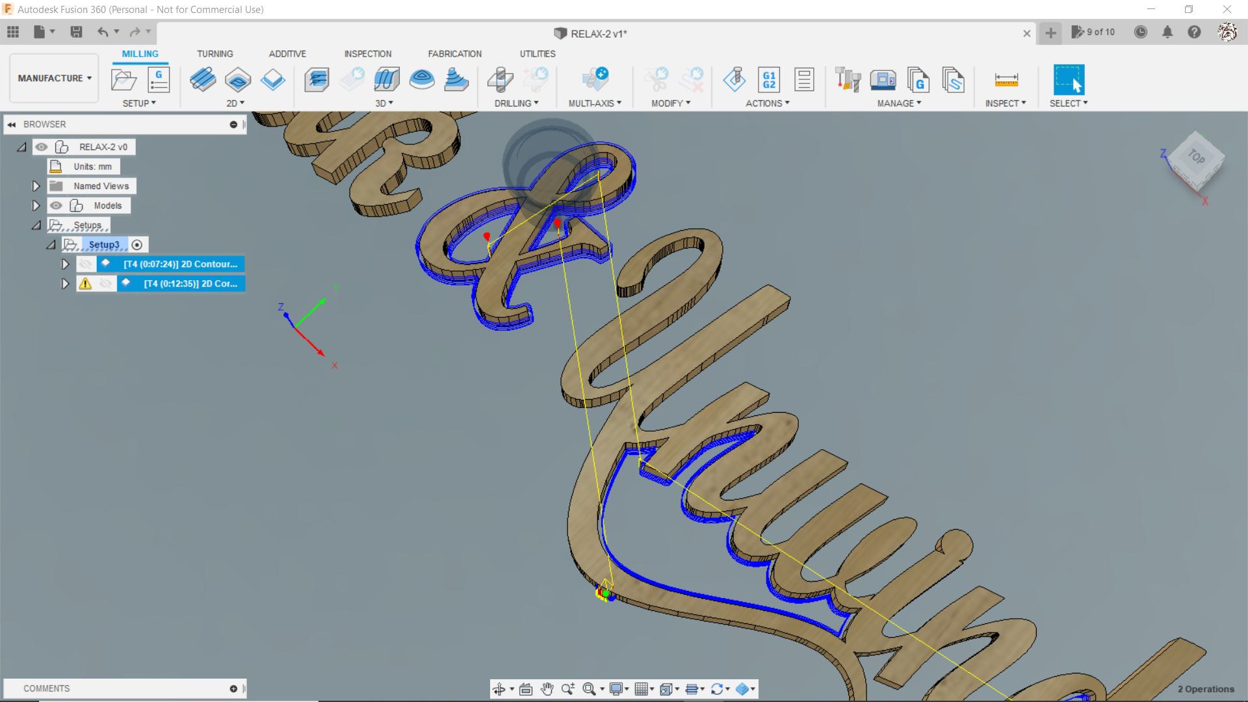
Task: Open the Drill operation tool
Action: [x=500, y=79]
